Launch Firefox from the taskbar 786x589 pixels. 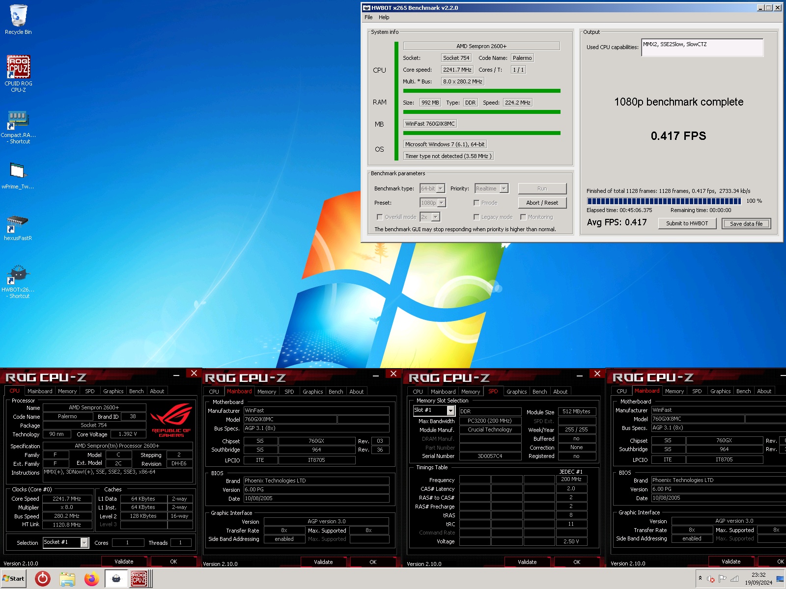coord(91,579)
